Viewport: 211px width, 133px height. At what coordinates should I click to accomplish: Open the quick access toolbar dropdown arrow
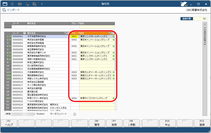tap(42, 4)
